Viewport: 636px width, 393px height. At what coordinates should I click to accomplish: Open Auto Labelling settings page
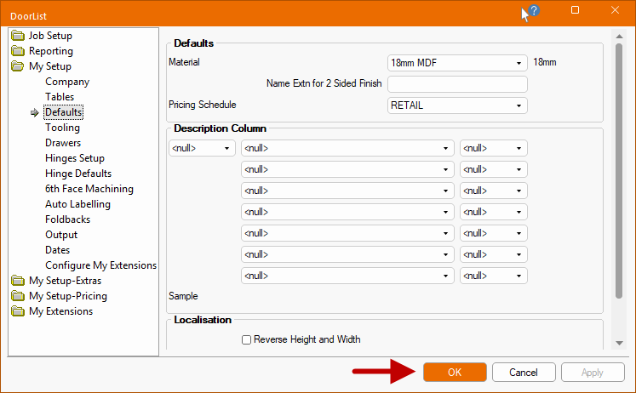click(x=77, y=204)
